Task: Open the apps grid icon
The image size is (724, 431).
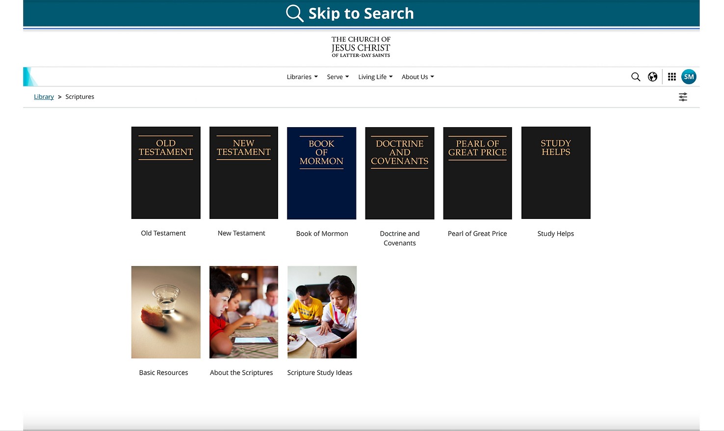Action: (672, 77)
